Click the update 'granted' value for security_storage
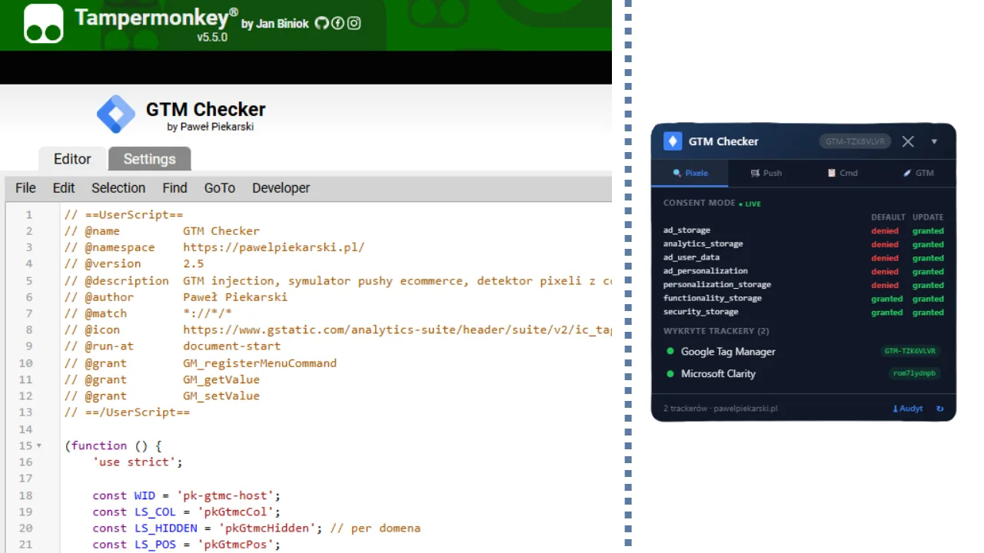The width and height of the screenshot is (984, 553). pos(928,313)
